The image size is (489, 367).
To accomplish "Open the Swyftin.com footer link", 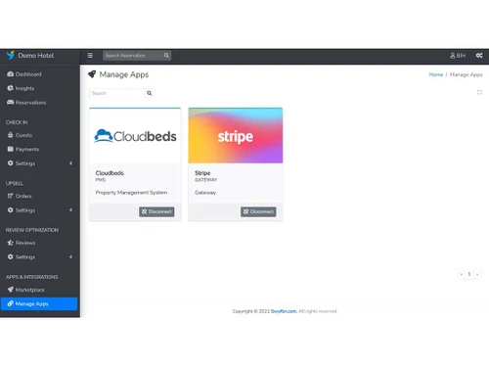I will tap(284, 311).
